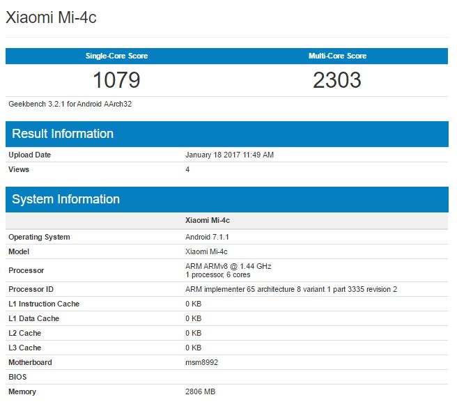The height and width of the screenshot is (404, 457).
Task: Select the Processor ID label
Action: (x=31, y=289)
